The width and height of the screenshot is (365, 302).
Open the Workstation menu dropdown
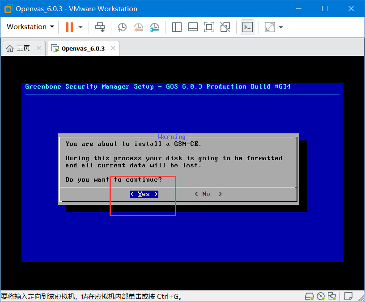click(30, 27)
